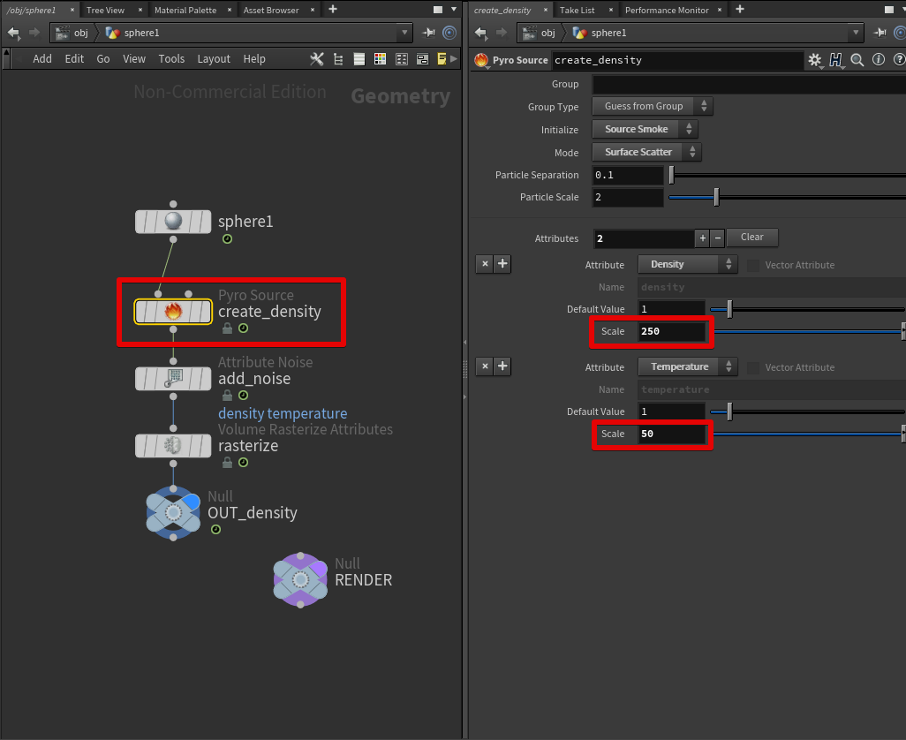Click the Particle Separation value field
The height and width of the screenshot is (740, 906).
627,175
